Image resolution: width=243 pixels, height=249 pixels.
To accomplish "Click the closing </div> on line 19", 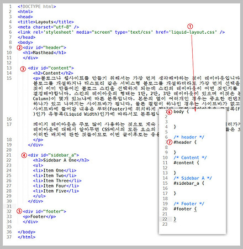I will coord(35,145).
